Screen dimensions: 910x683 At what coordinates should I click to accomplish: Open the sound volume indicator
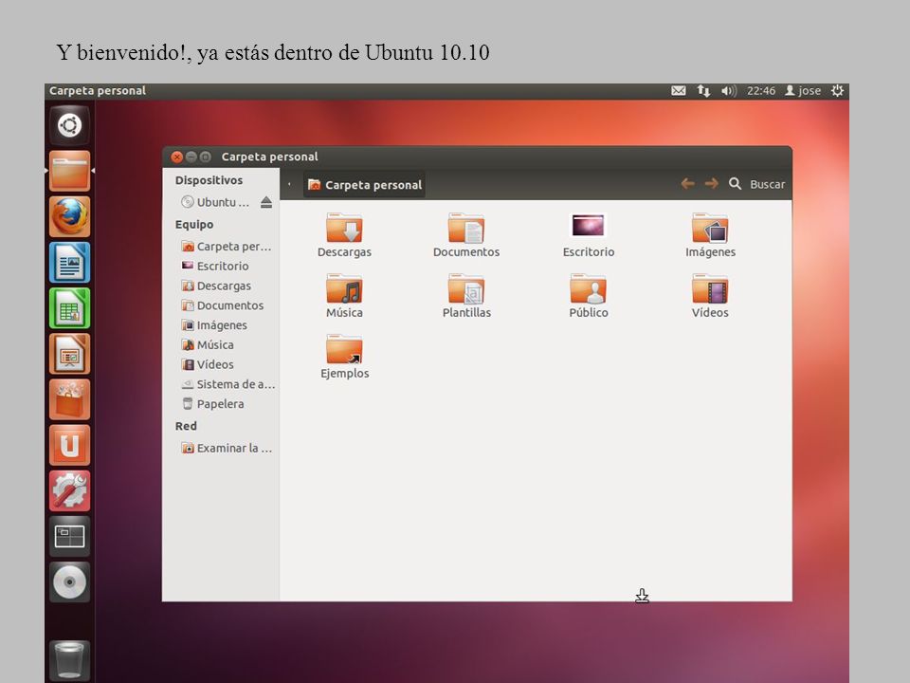(x=728, y=91)
